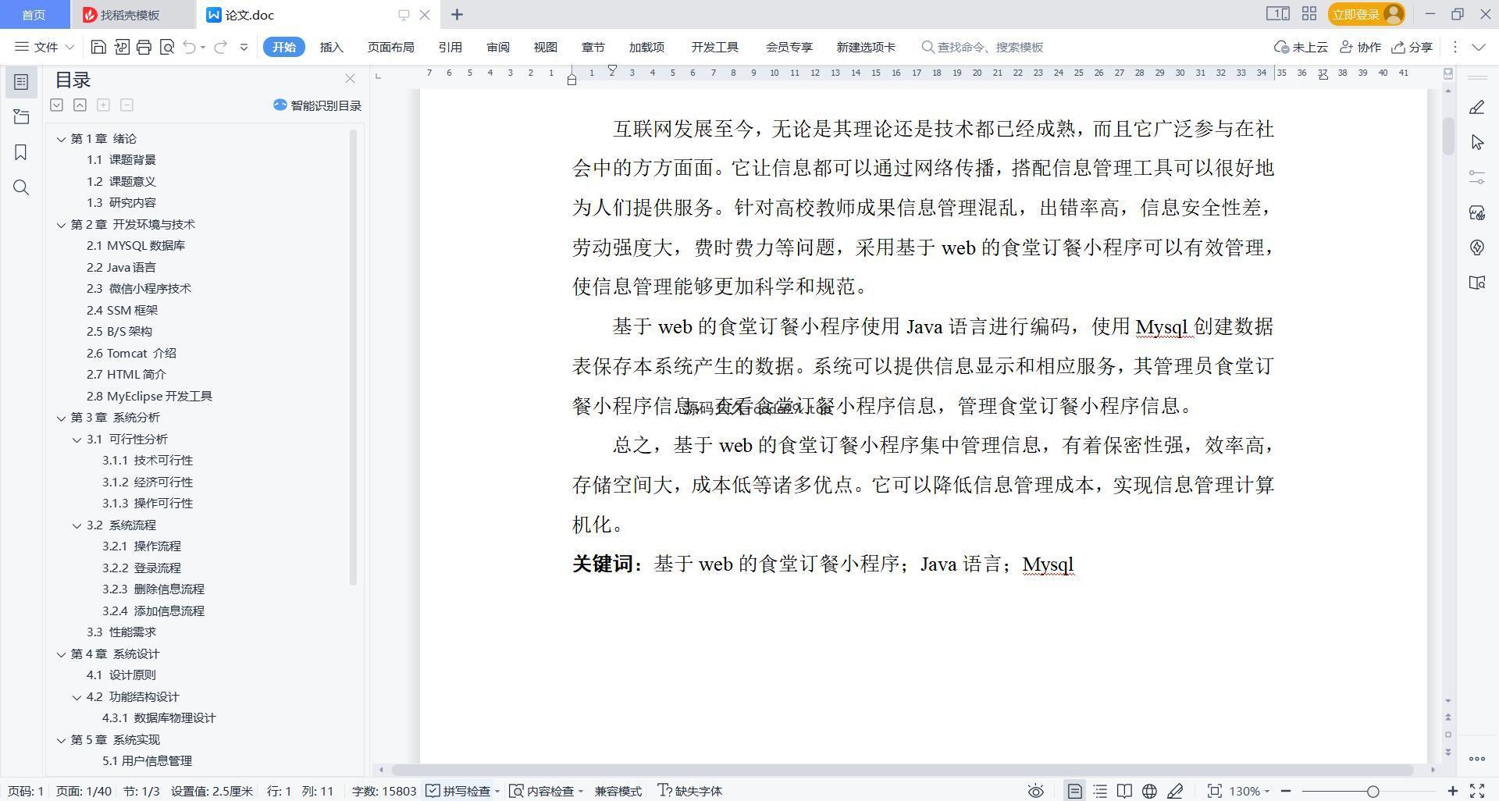Viewport: 1499px width, 801px height.
Task: Click 智能识别目录 button
Action: [317, 105]
